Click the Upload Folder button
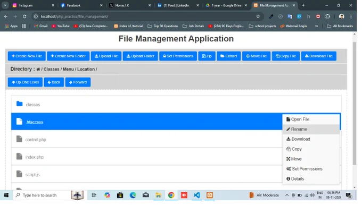This screenshot has width=362, height=205. 141,56
